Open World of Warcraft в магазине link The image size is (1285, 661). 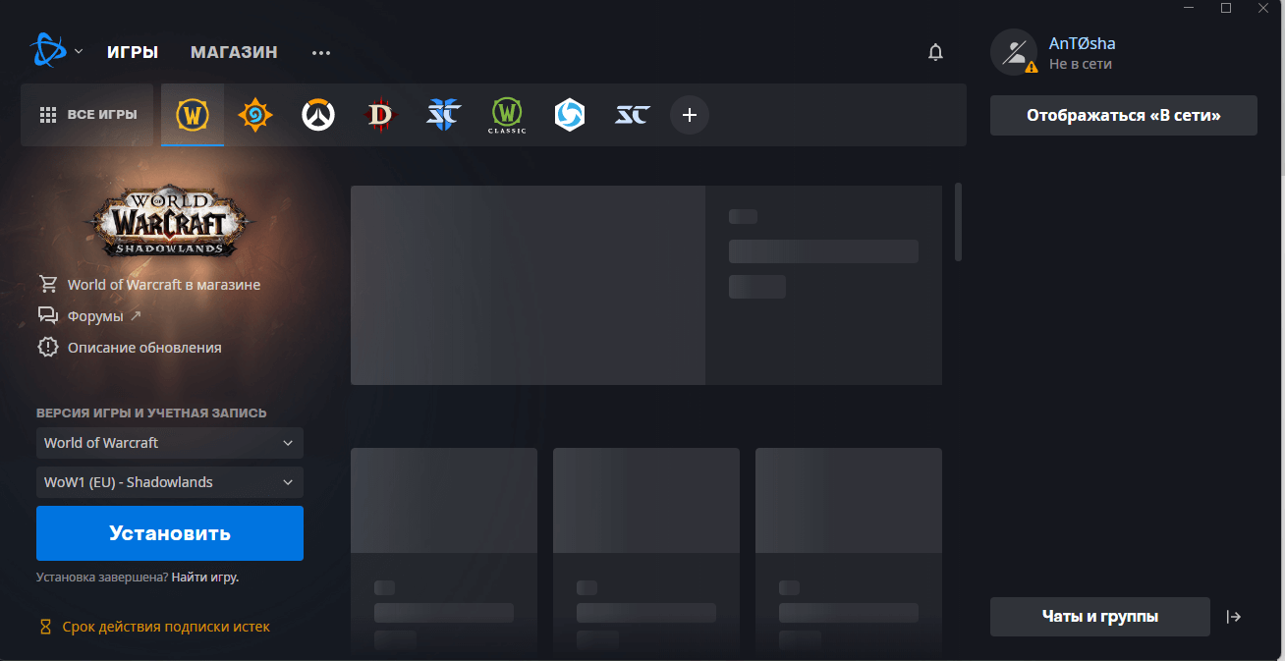(x=164, y=285)
